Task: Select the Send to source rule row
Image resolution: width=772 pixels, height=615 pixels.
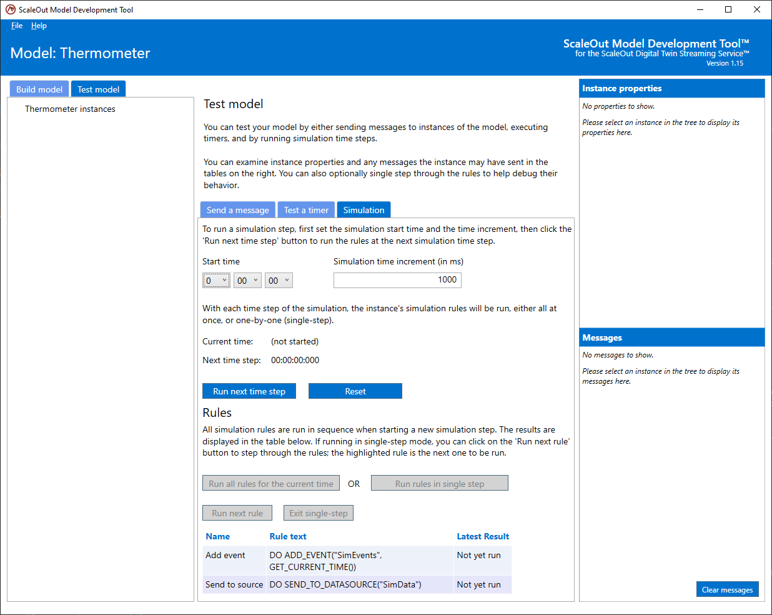Action: tap(357, 584)
